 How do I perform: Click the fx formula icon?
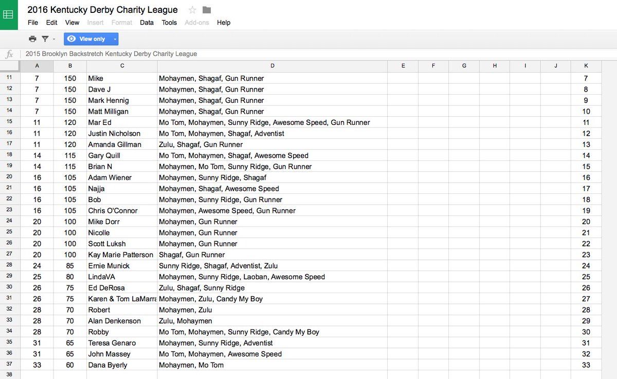tap(9, 54)
